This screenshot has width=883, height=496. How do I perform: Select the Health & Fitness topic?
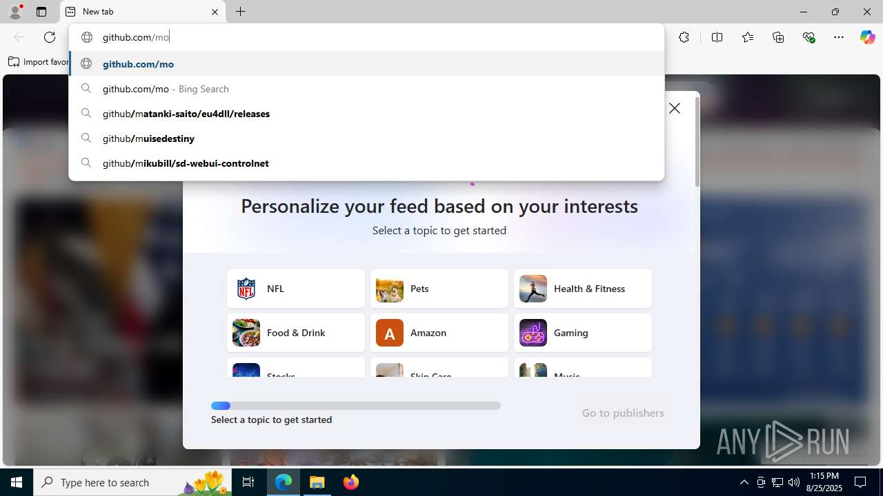(x=583, y=289)
